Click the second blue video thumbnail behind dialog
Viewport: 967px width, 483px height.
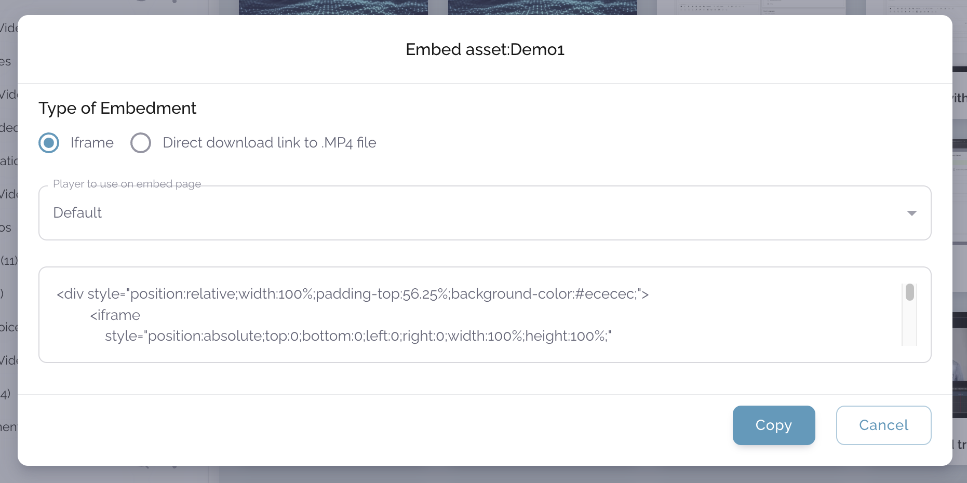(542, 7)
